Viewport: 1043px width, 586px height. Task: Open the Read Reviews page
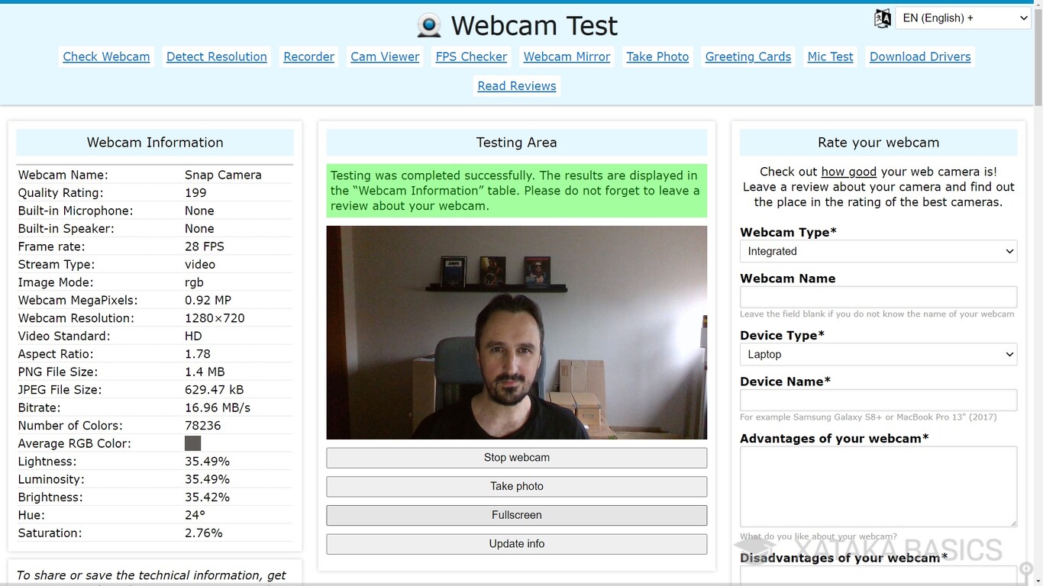click(x=516, y=85)
